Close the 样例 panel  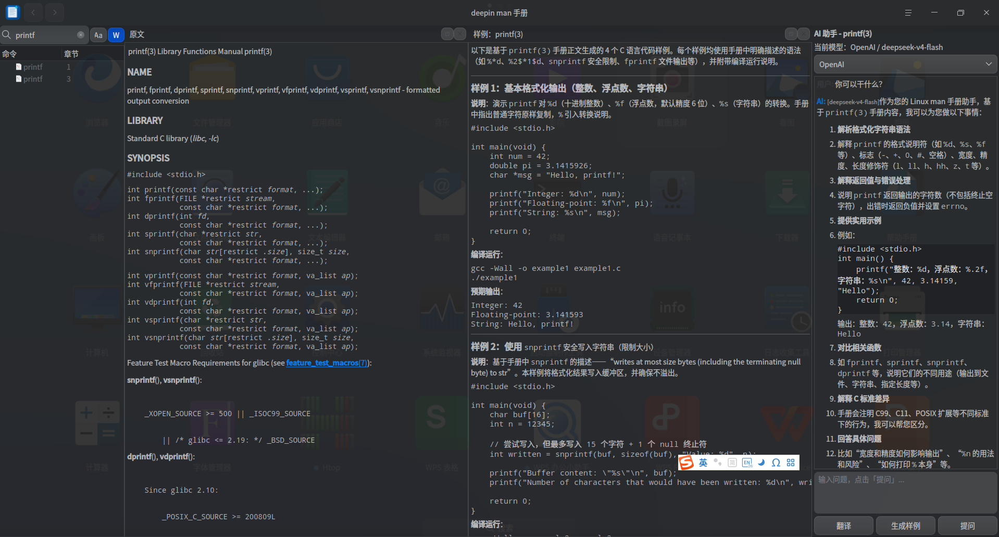tap(804, 34)
